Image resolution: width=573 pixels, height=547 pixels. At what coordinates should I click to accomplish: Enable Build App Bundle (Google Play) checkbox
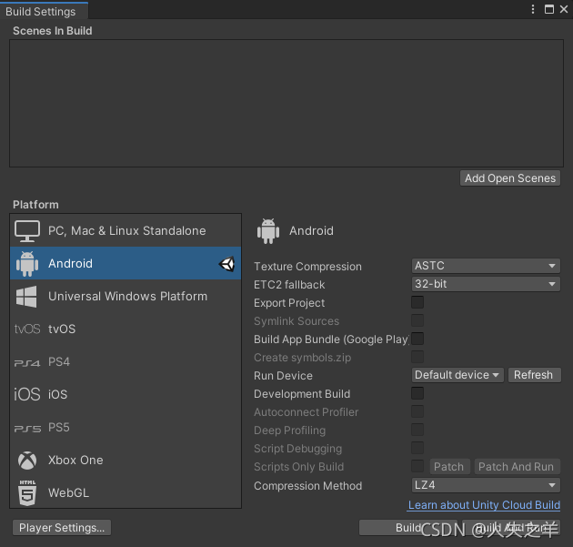[417, 339]
